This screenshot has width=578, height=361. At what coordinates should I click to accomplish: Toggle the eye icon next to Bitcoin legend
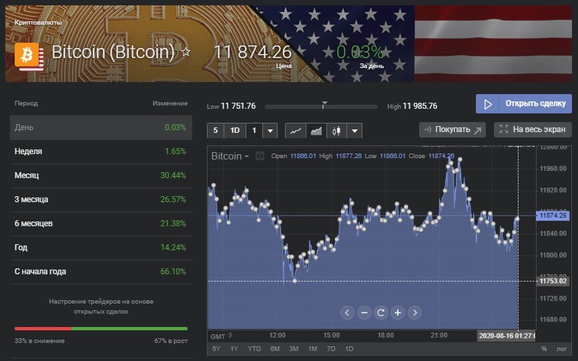pos(260,156)
